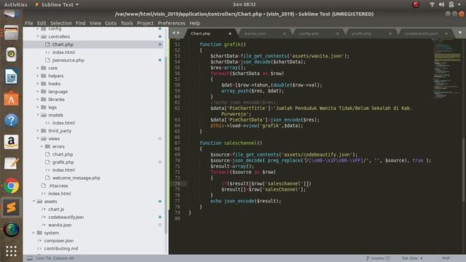Expand the system folder
The width and height of the screenshot is (466, 262).
33,233
